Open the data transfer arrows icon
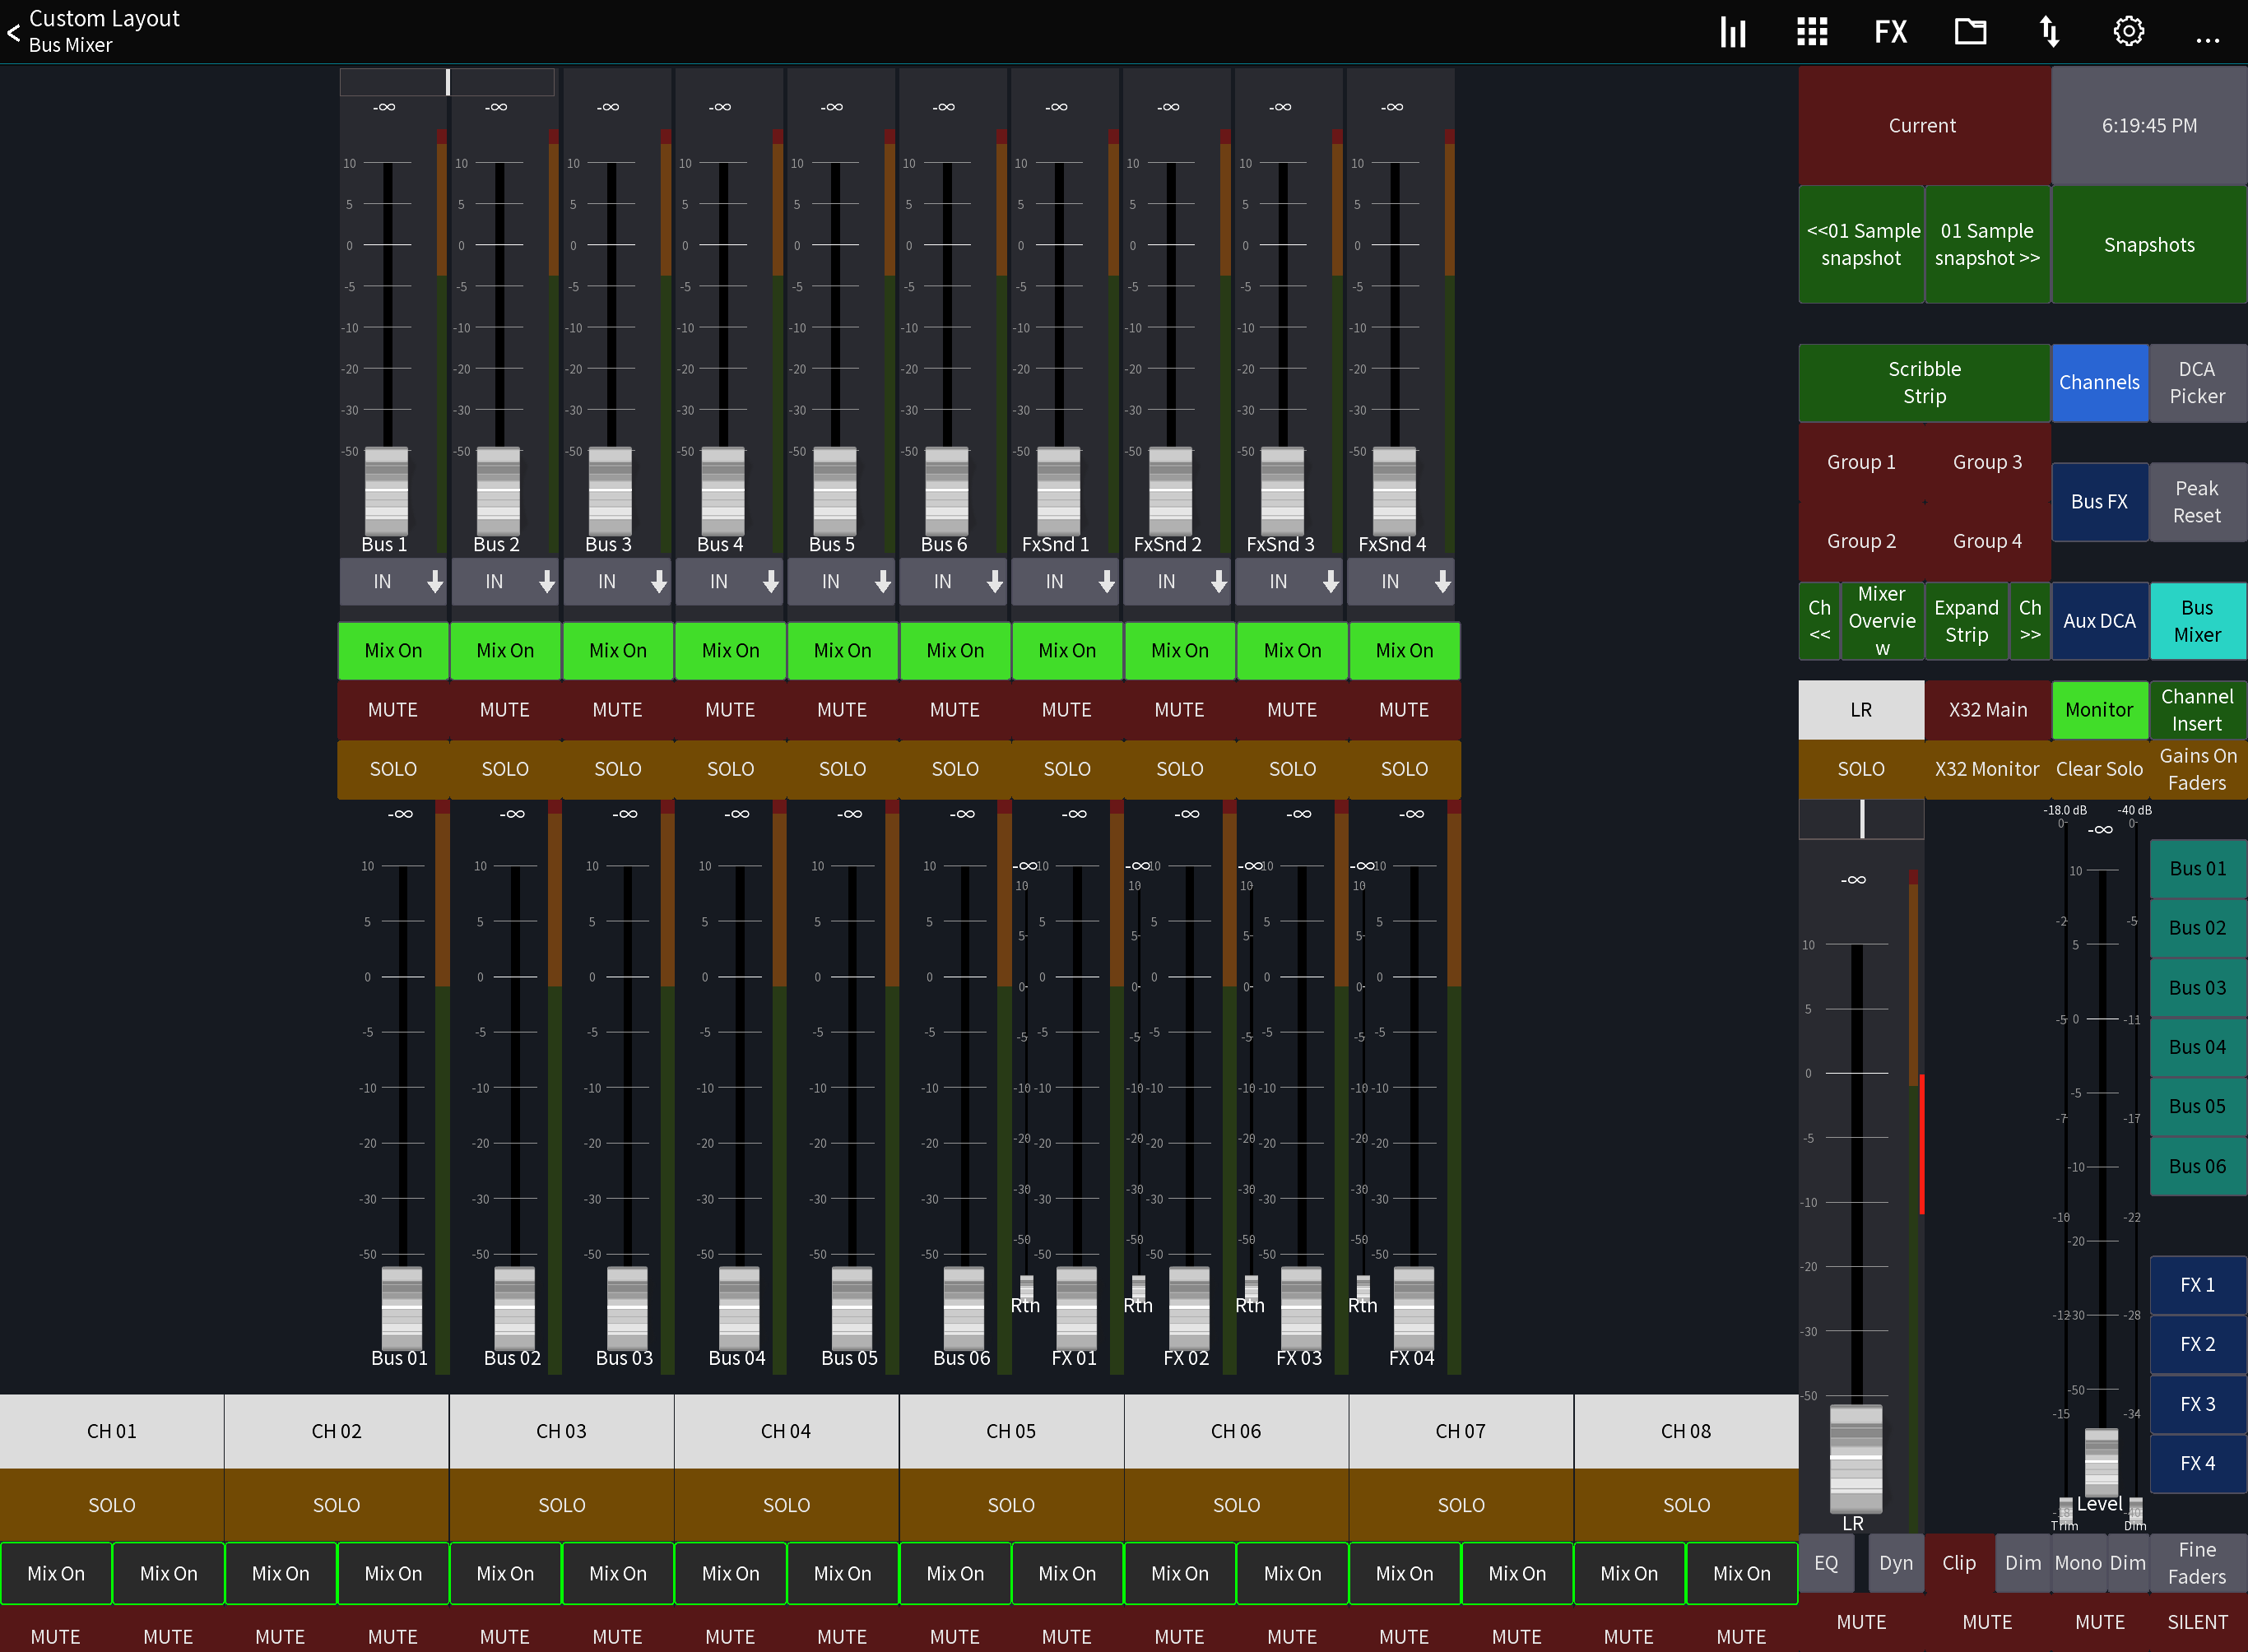The width and height of the screenshot is (2248, 1652). pyautogui.click(x=2048, y=31)
